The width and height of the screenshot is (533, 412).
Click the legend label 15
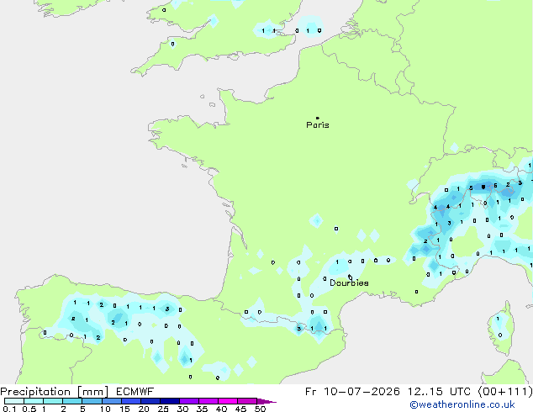[124, 409]
